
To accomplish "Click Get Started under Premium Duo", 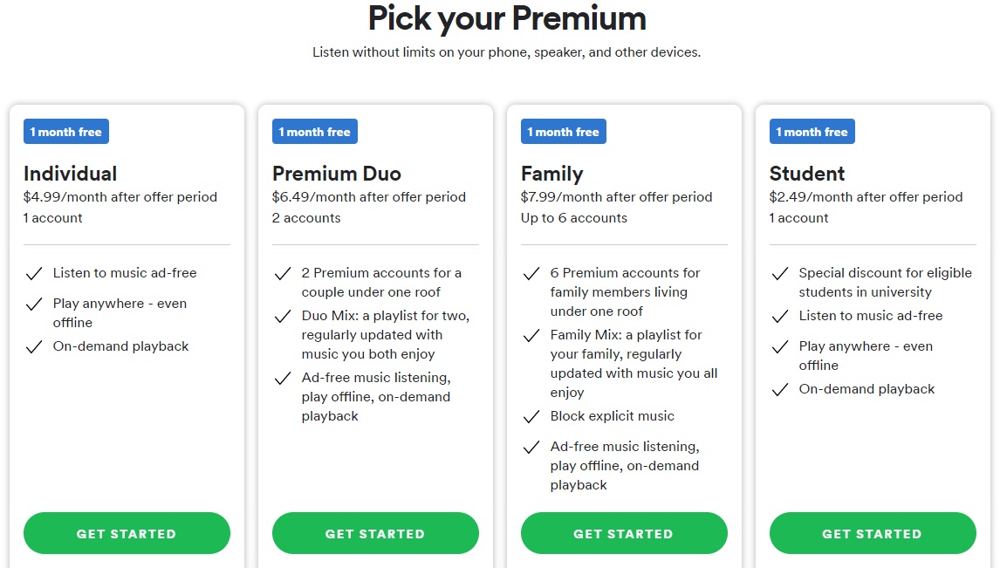I will coord(375,533).
